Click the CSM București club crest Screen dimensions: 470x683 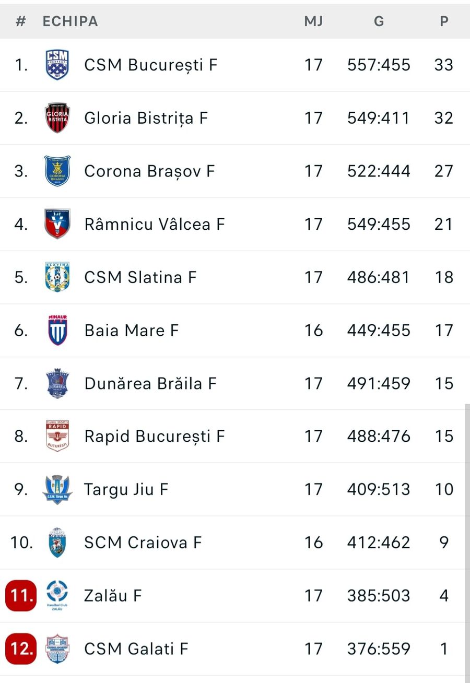click(57, 65)
